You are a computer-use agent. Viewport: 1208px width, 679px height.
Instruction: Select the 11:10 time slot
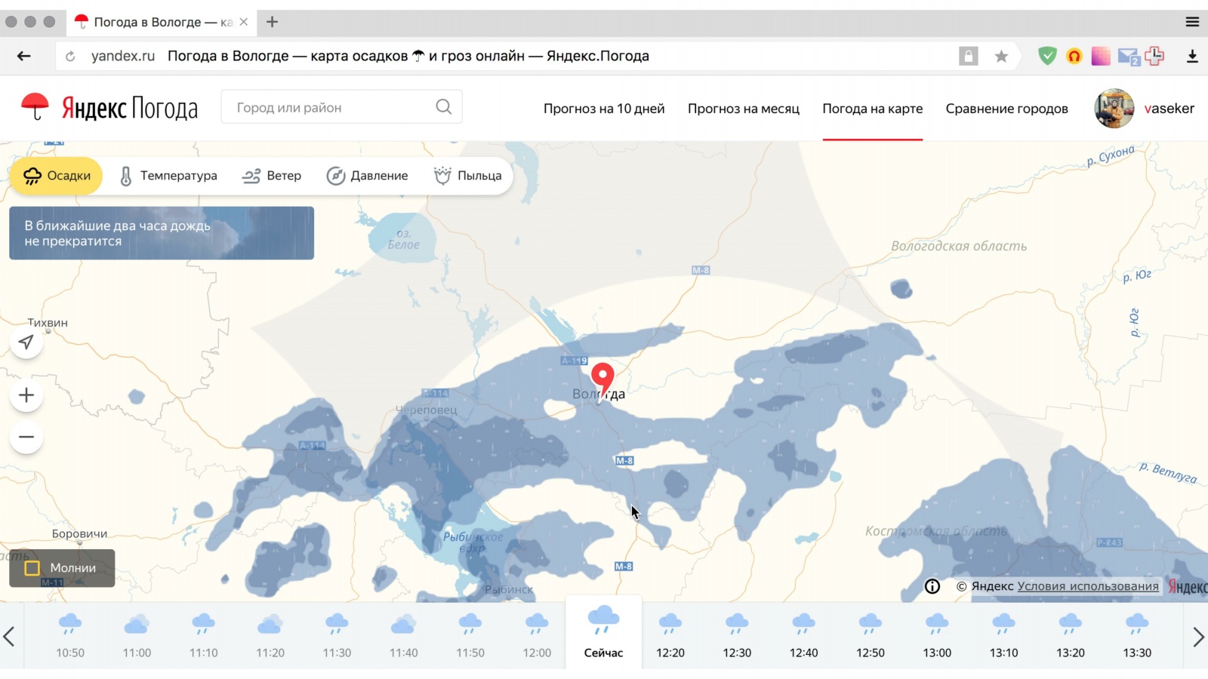click(x=204, y=636)
